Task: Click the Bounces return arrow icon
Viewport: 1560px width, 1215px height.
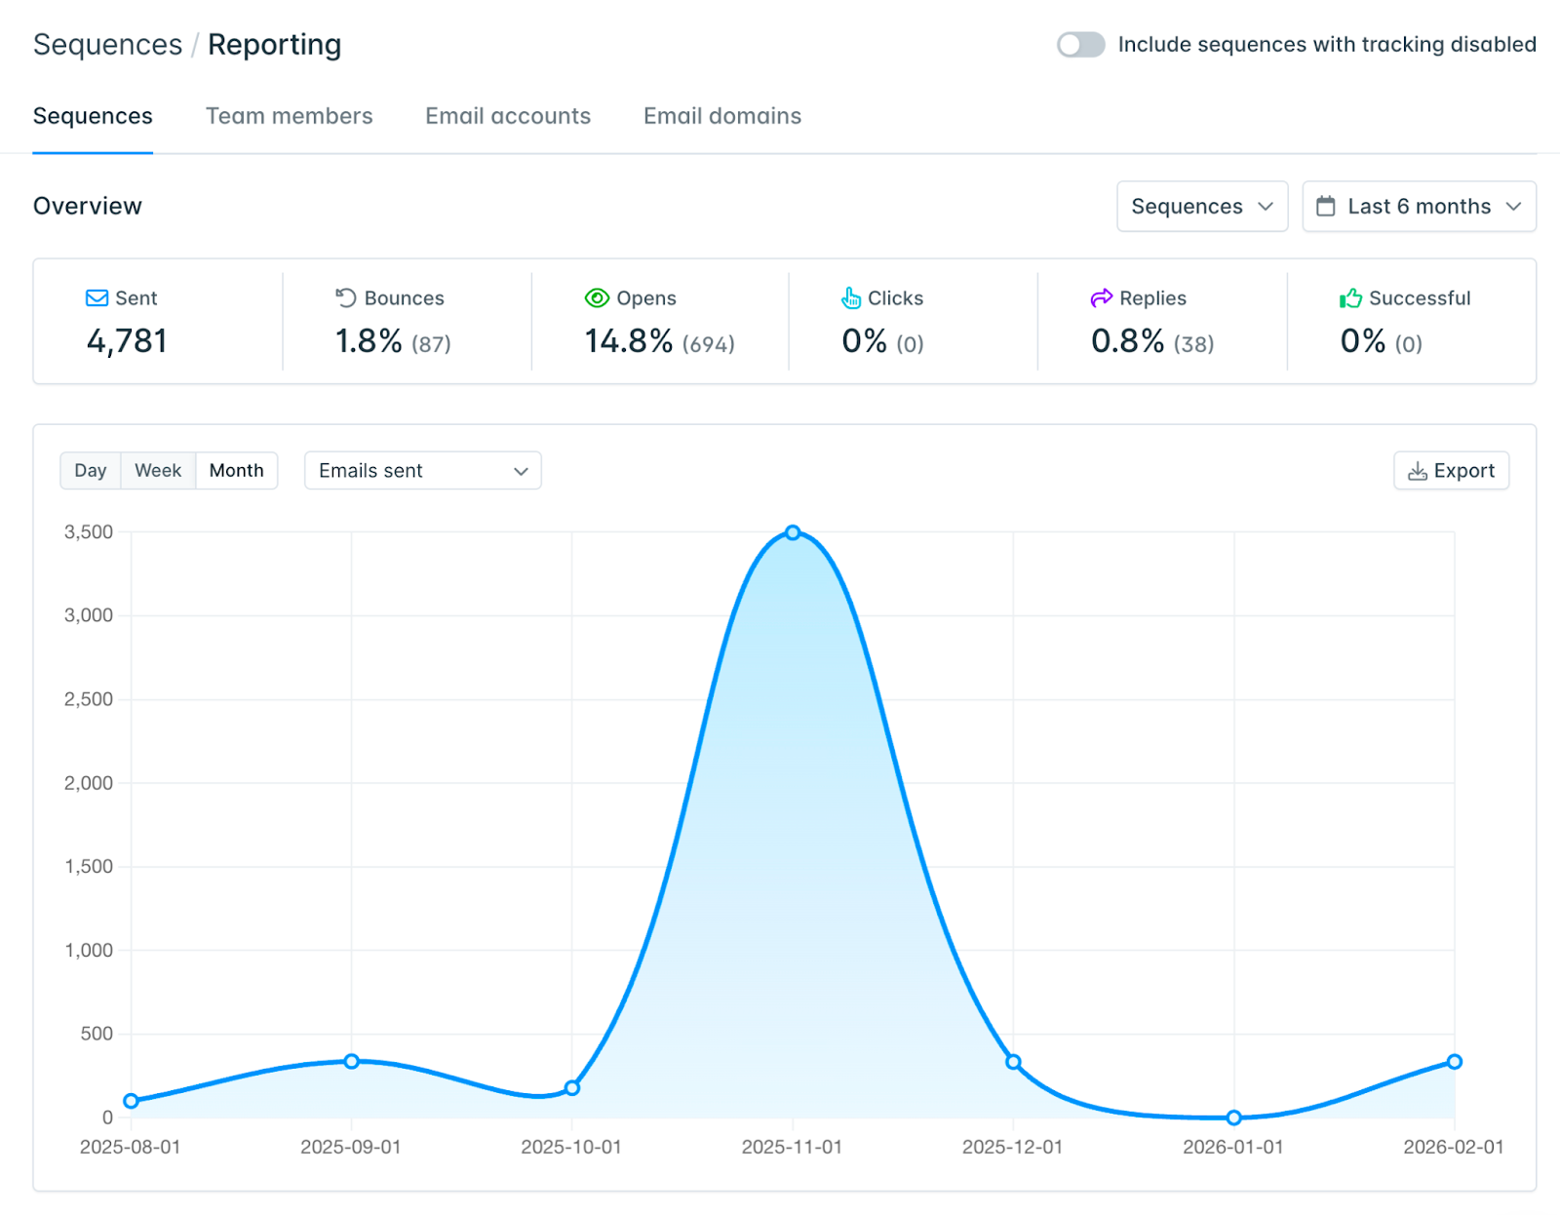Action: [x=346, y=298]
